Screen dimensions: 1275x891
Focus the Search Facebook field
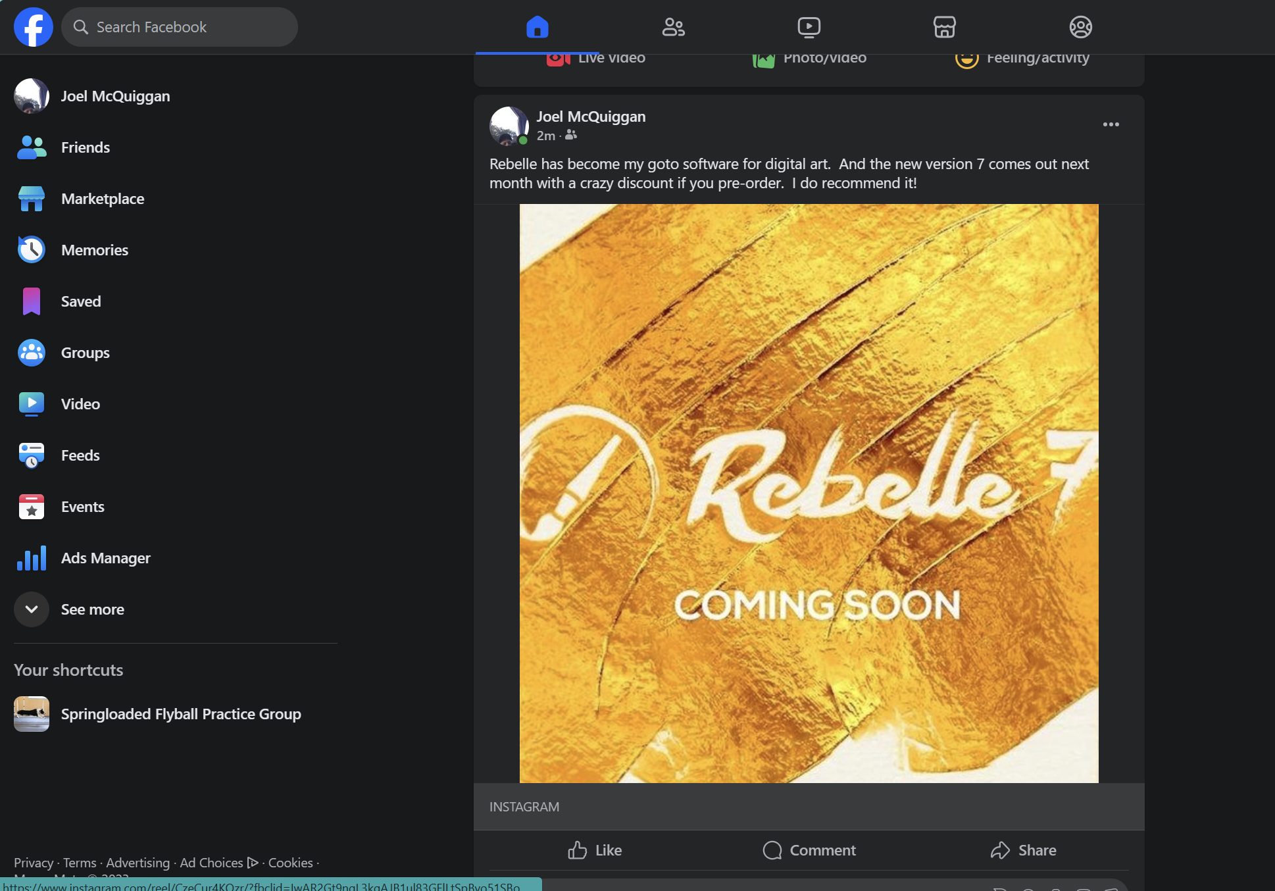tap(180, 27)
